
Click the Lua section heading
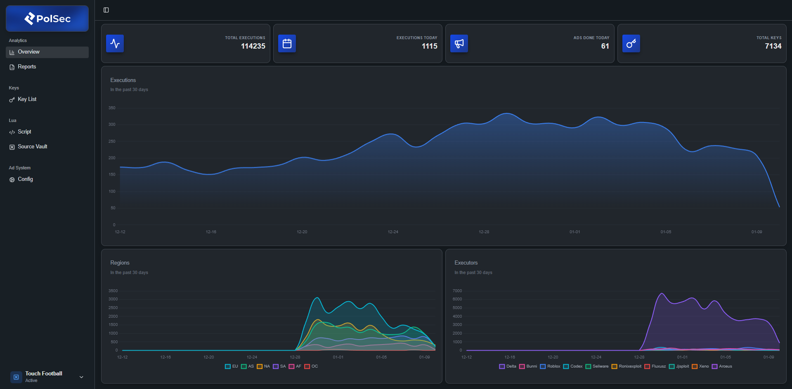click(x=12, y=120)
